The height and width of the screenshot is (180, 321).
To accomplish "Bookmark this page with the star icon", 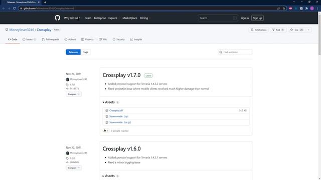I will tap(284, 8).
